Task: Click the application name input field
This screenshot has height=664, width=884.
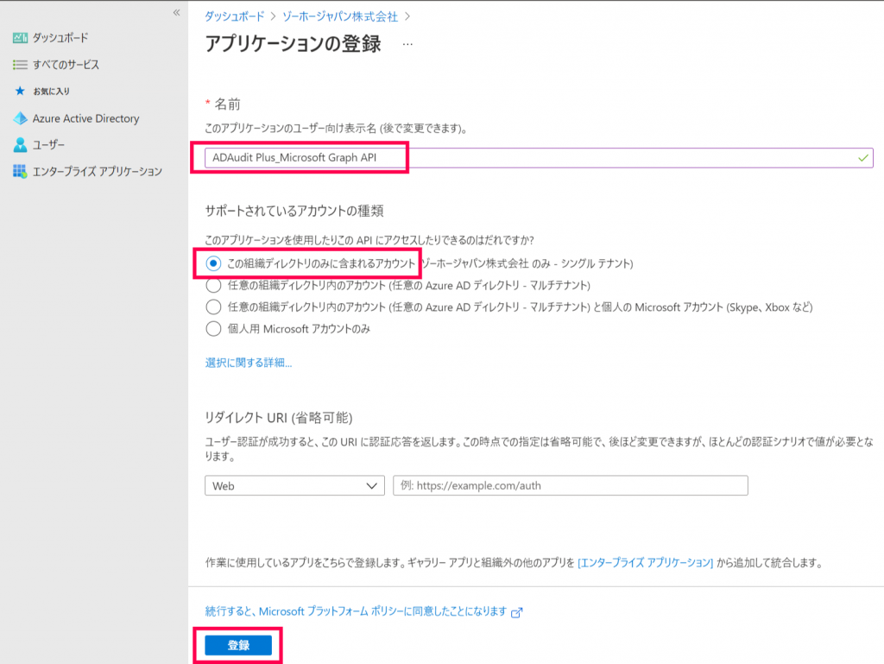Action: 539,158
